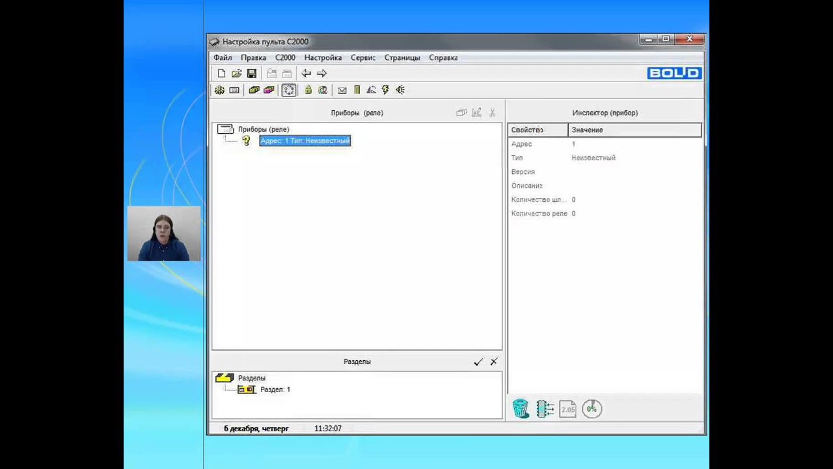Open the gear devices page icon
This screenshot has height=469, width=833.
tap(220, 90)
